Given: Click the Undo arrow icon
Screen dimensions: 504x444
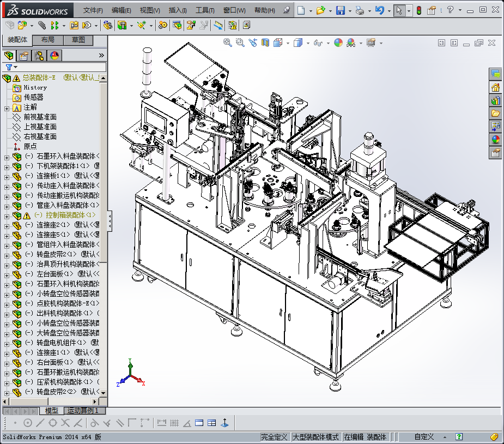Looking at the screenshot, I should 380,10.
